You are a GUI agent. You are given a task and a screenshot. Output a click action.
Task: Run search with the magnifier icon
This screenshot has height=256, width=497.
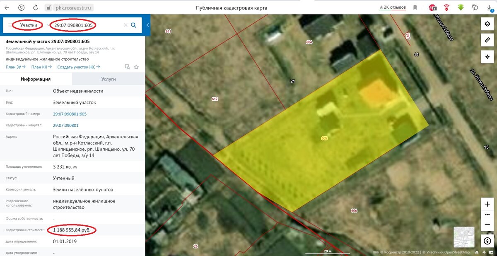pos(133,25)
